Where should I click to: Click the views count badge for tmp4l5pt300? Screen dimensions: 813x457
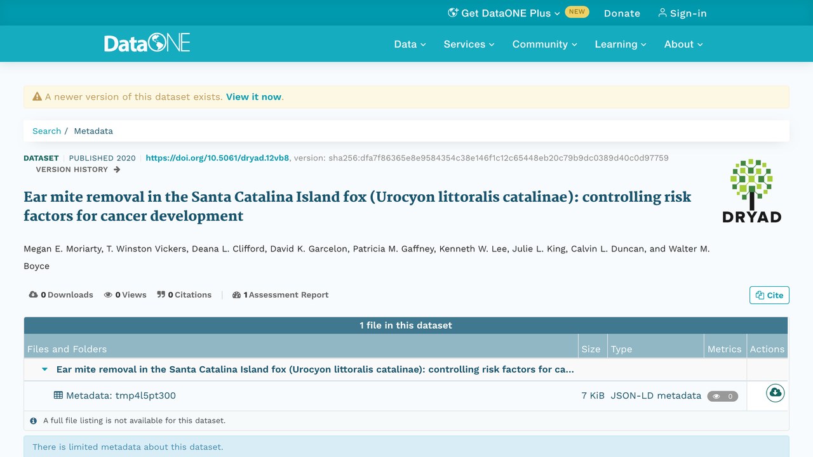pyautogui.click(x=723, y=396)
